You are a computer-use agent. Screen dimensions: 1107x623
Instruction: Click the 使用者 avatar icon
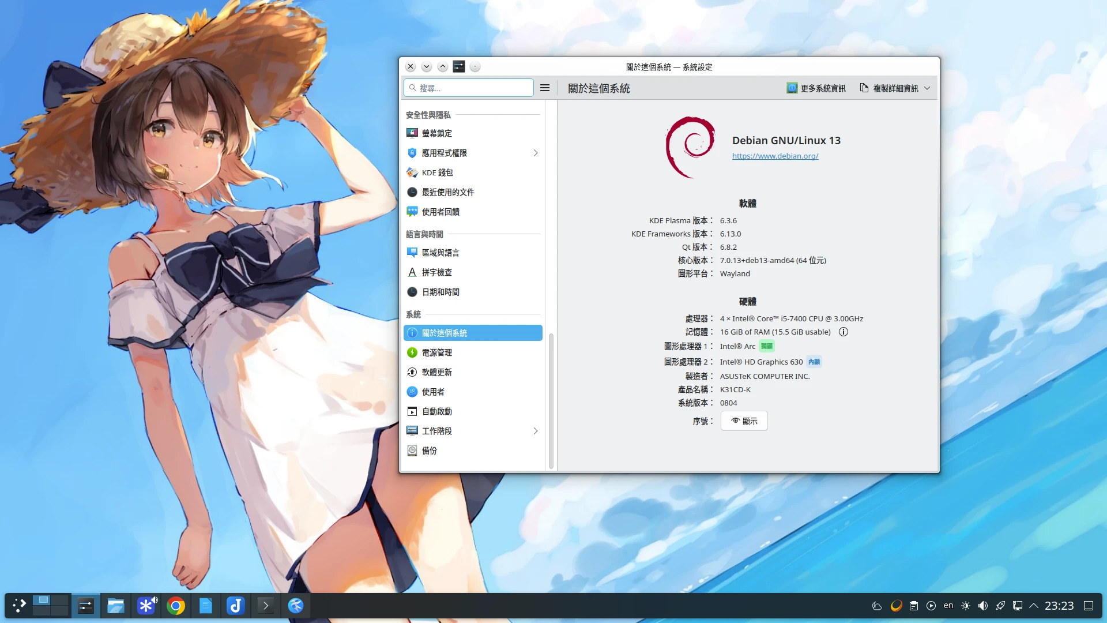point(412,392)
